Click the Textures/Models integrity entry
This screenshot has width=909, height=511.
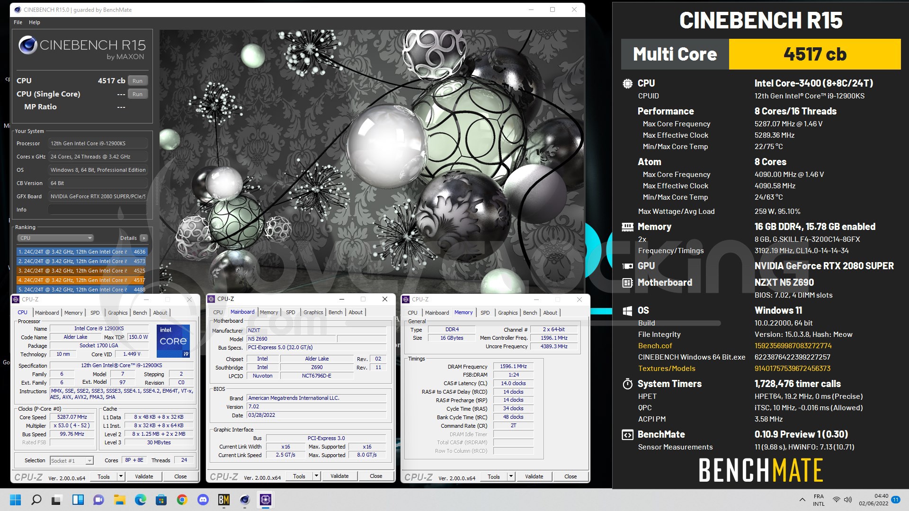pos(667,369)
